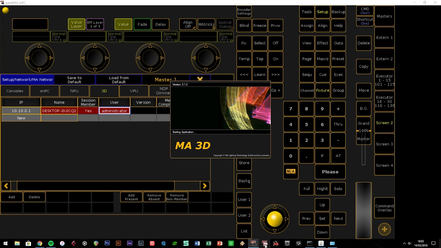Click the Session Member Yes cell
The image size is (441, 248).
coord(88,111)
